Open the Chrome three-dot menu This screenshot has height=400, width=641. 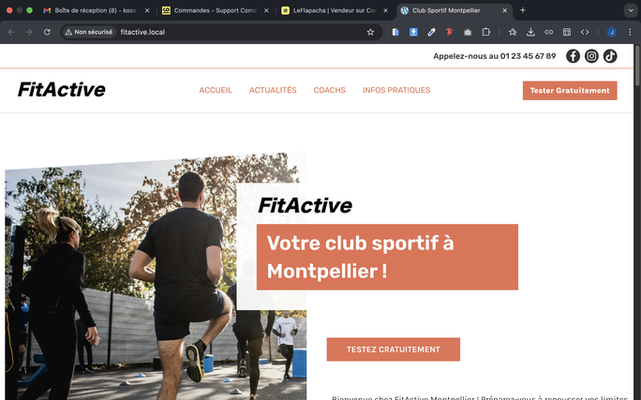click(x=630, y=32)
